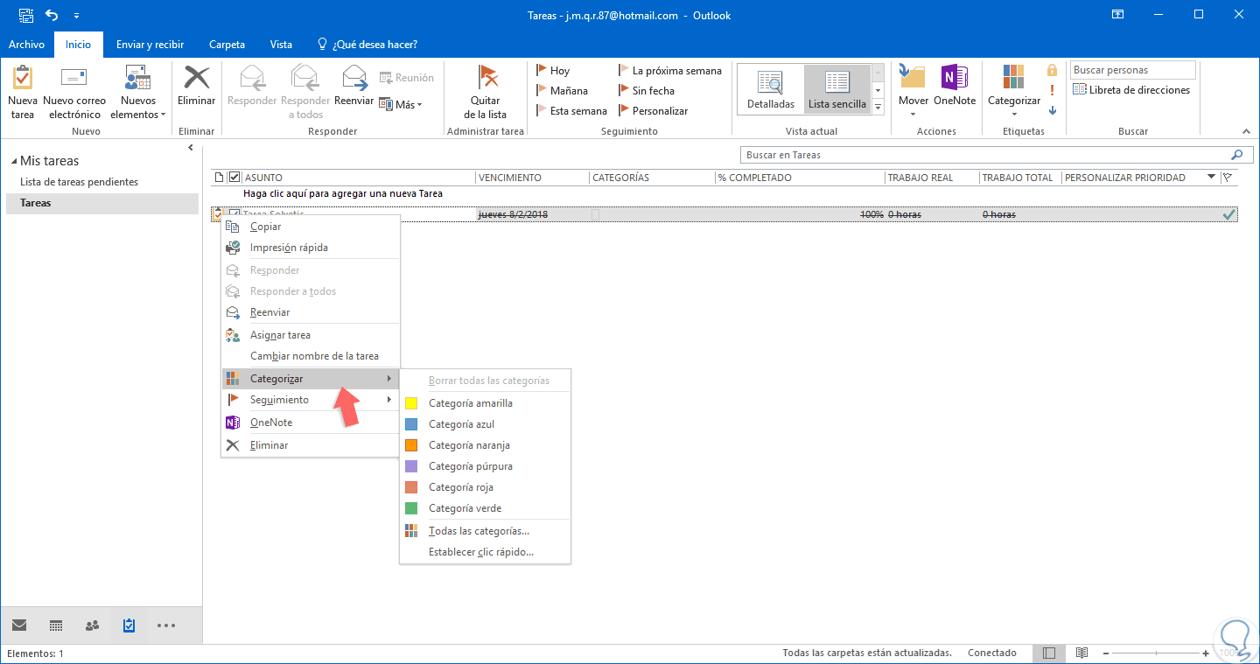Image resolution: width=1260 pixels, height=664 pixels.
Task: Collapse the folder pane with the arrow
Action: [x=191, y=148]
